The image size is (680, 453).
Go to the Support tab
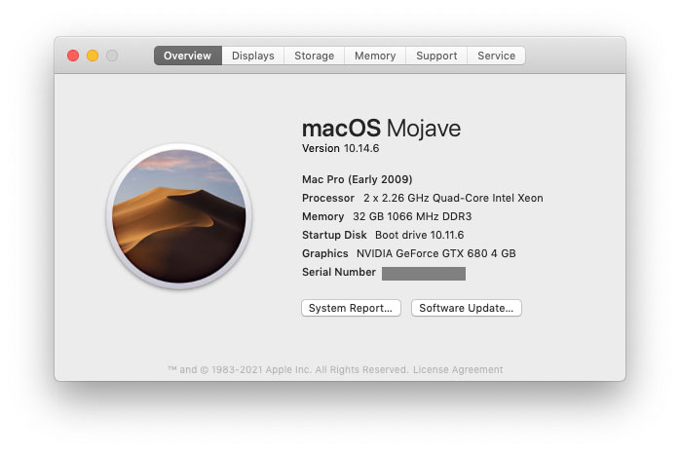[x=436, y=56]
